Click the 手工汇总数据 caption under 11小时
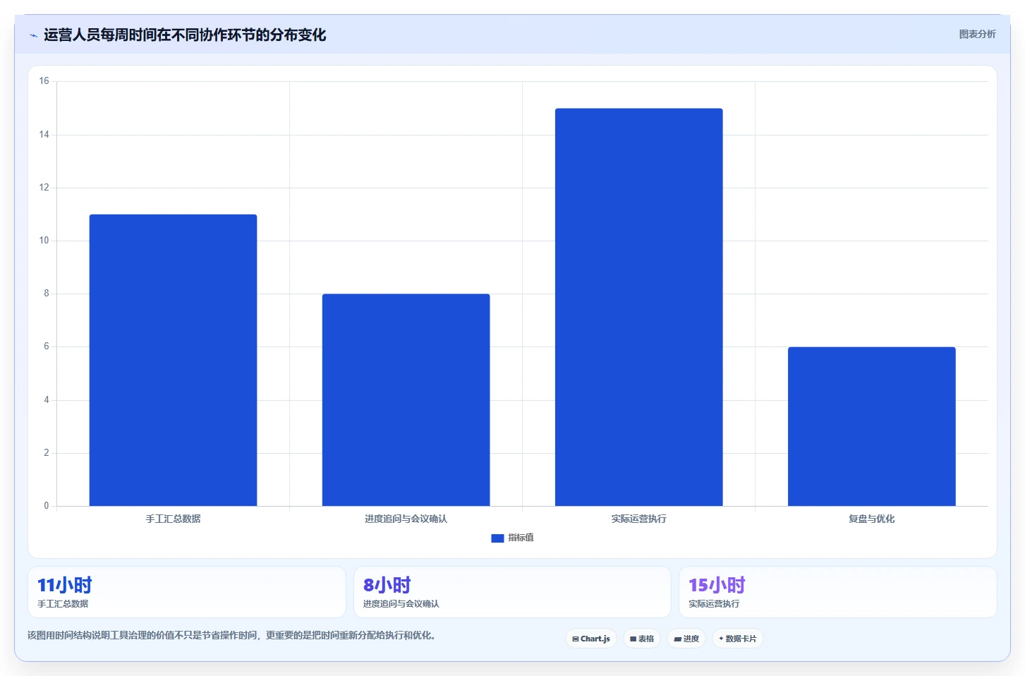The width and height of the screenshot is (1025, 676). pos(63,604)
